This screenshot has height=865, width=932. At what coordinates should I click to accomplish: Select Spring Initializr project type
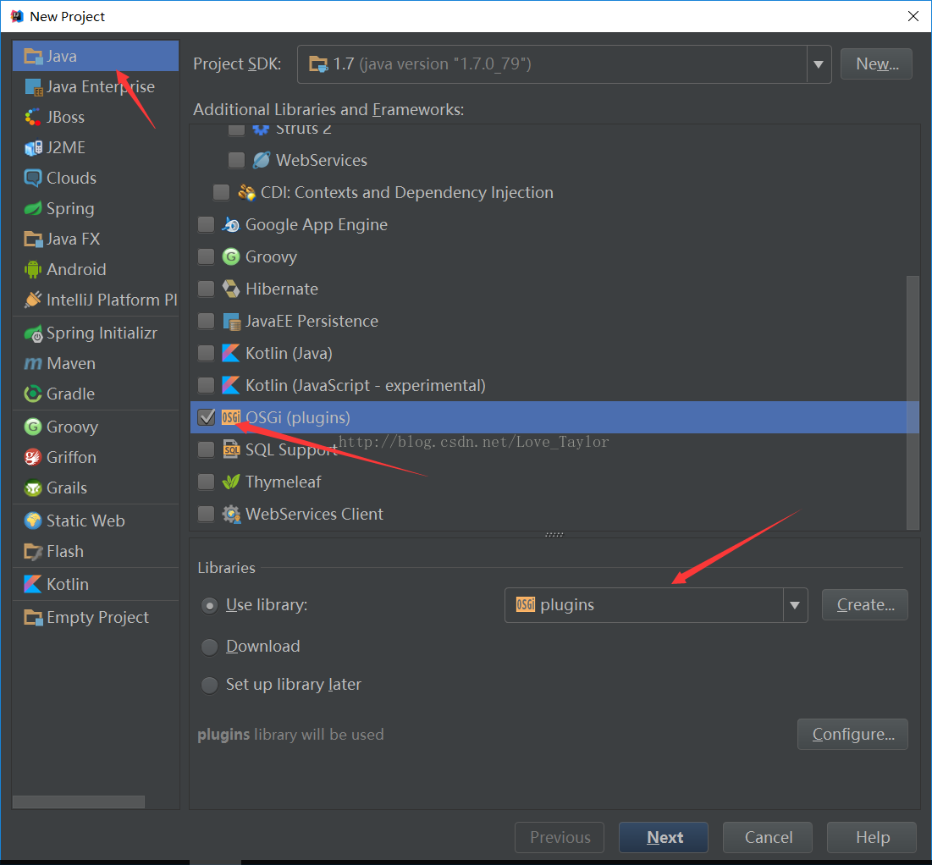95,333
